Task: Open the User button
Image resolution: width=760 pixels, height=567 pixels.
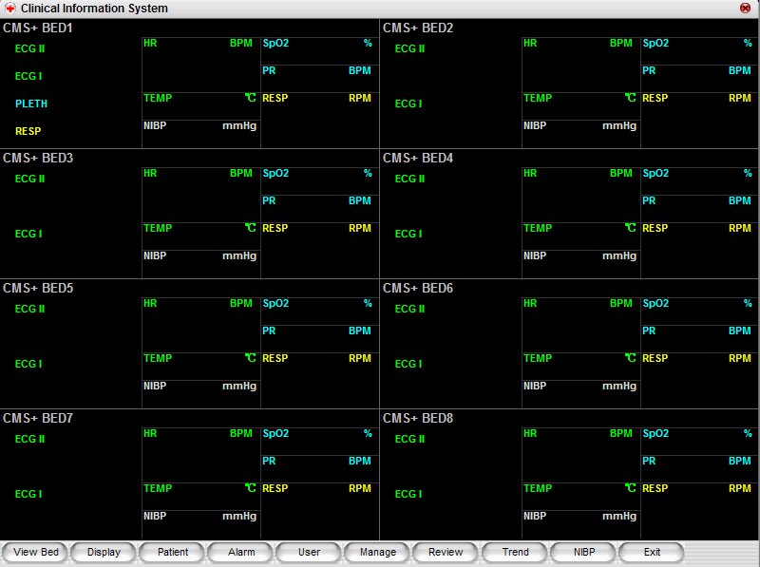Action: click(310, 552)
